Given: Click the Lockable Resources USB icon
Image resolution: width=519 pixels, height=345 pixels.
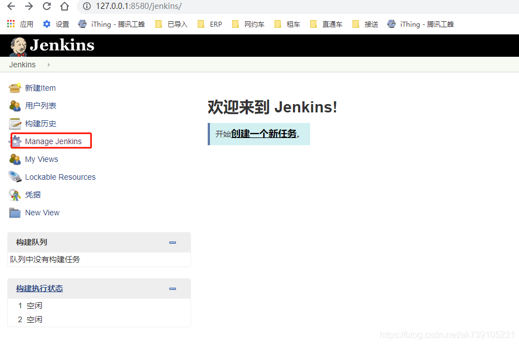Looking at the screenshot, I should [15, 176].
